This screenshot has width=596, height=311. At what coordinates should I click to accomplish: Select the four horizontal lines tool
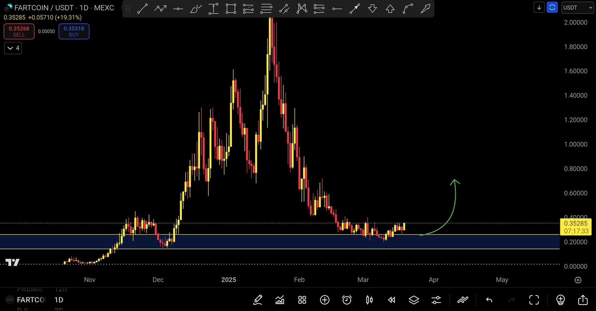pos(267,8)
